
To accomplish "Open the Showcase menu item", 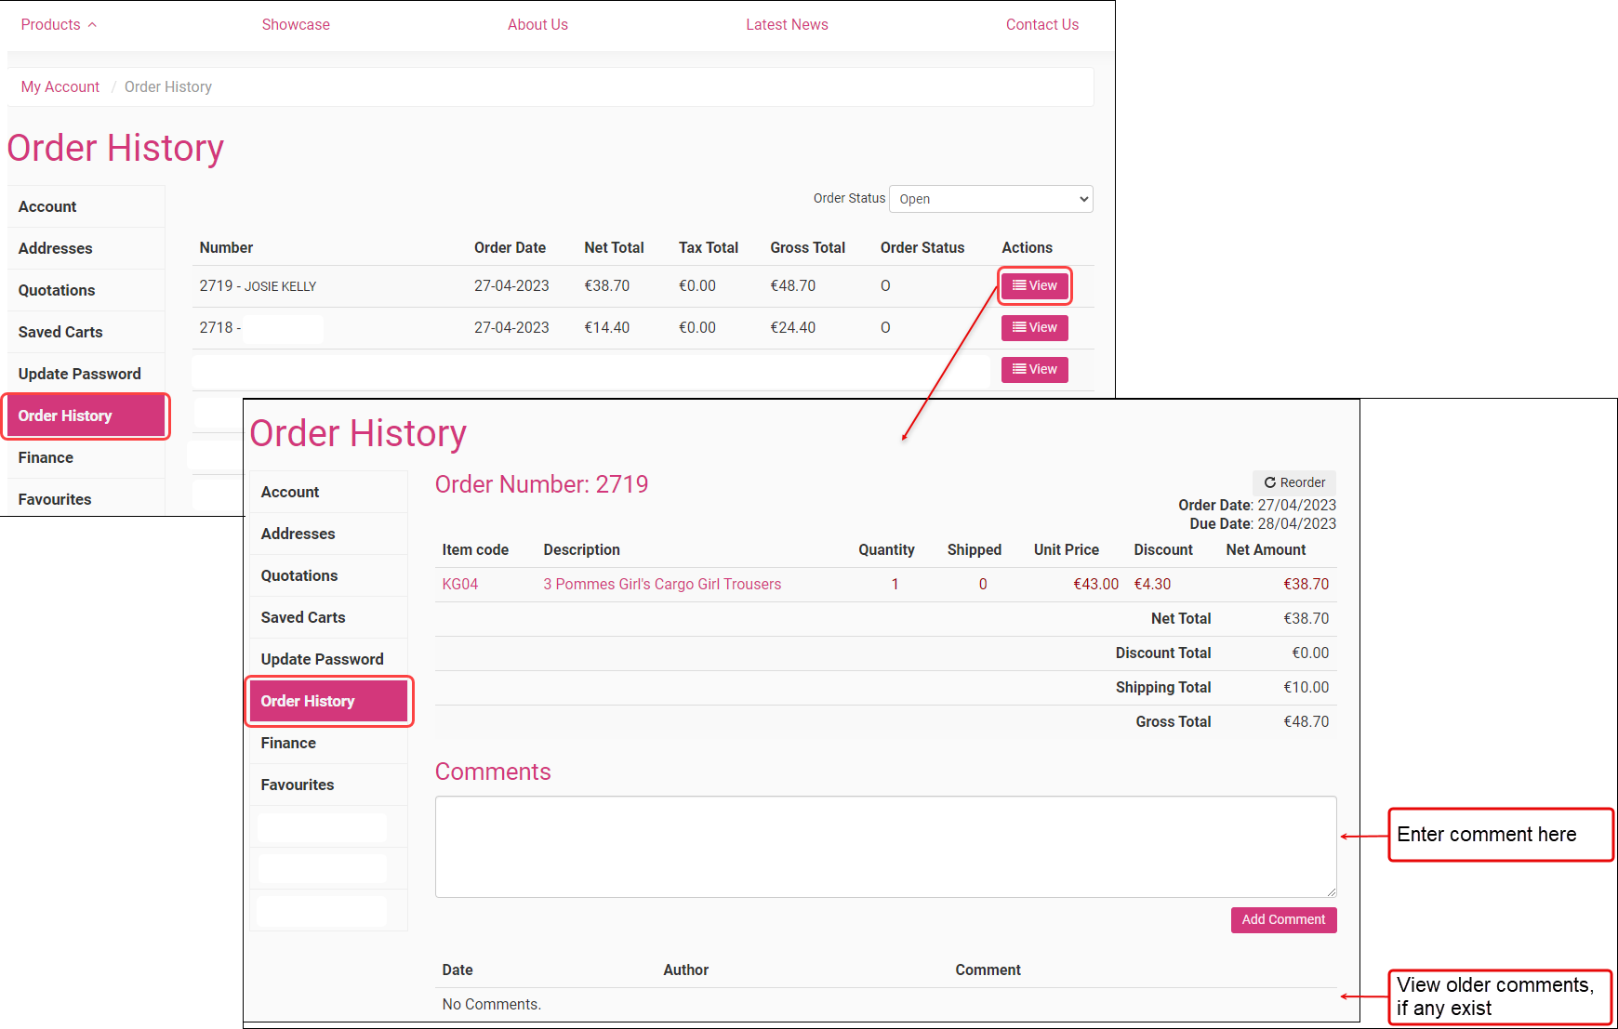I will (x=296, y=24).
